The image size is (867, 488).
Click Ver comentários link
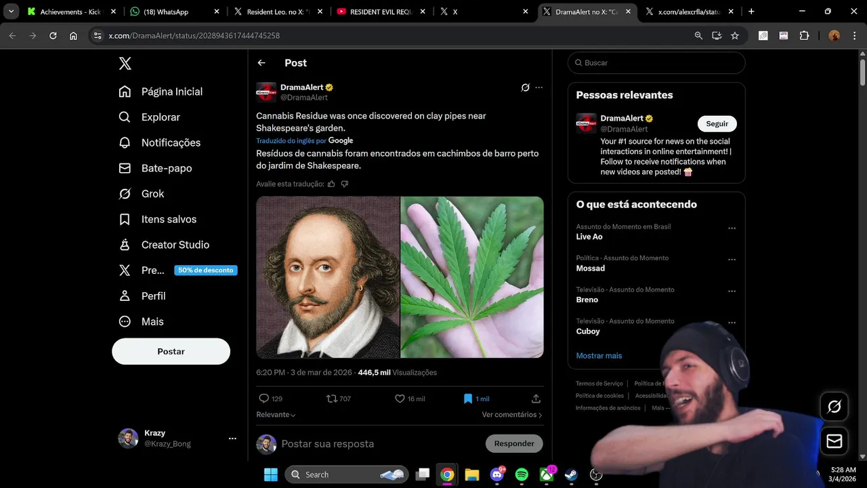tap(512, 414)
